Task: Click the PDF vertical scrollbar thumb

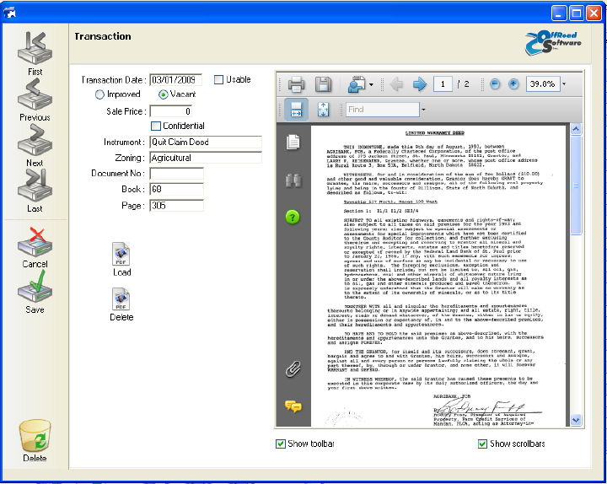Action: point(576,185)
